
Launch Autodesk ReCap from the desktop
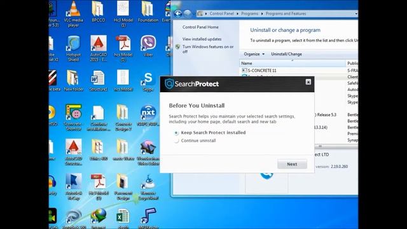click(74, 187)
